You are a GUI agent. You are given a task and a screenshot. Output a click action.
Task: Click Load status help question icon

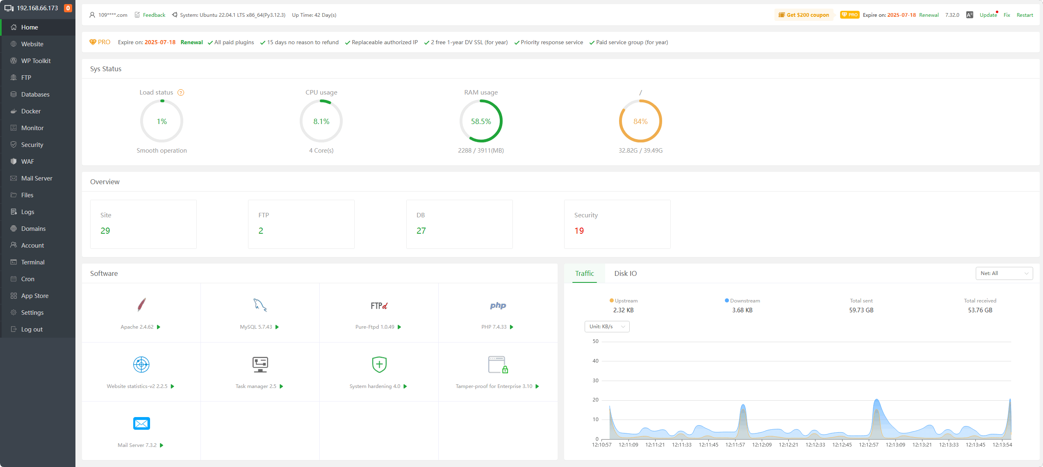point(181,92)
